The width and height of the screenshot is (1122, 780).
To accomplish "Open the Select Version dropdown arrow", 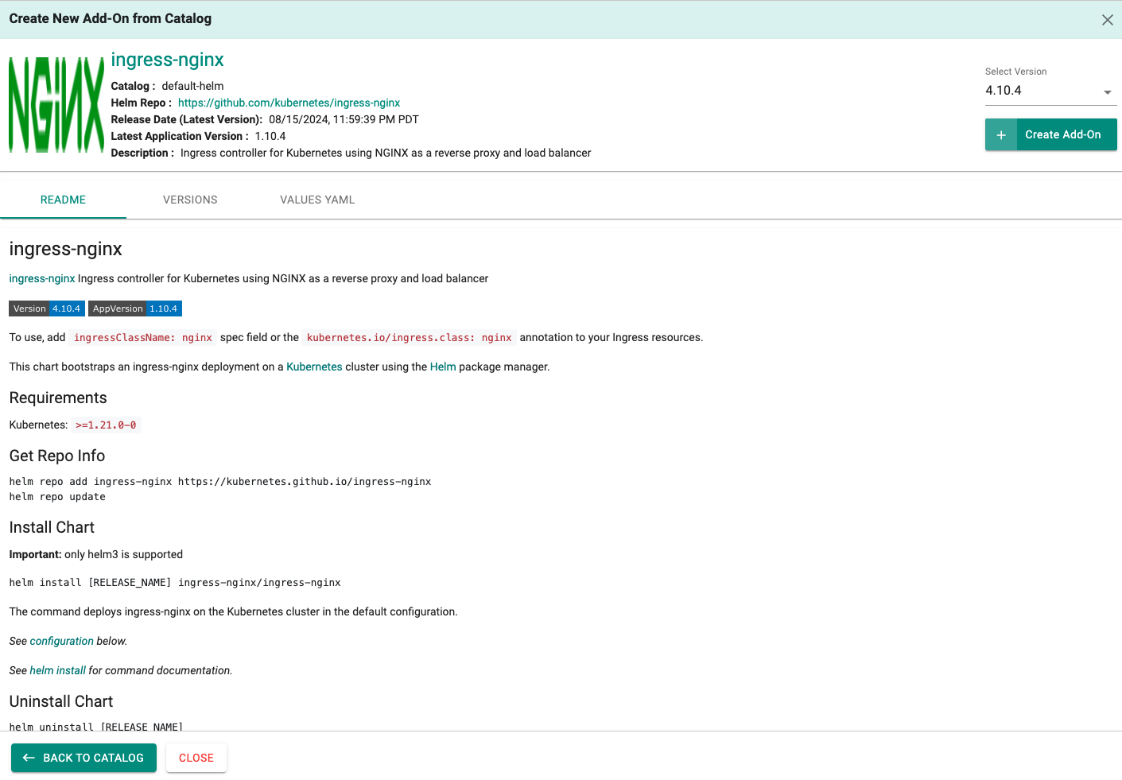I will 1107,92.
